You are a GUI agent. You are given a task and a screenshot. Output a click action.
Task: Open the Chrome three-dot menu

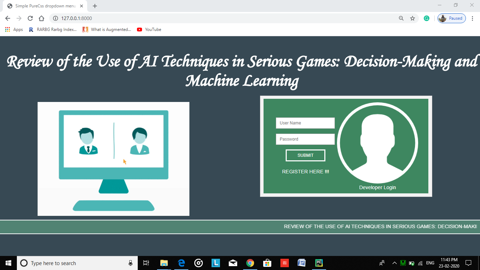[x=472, y=18]
